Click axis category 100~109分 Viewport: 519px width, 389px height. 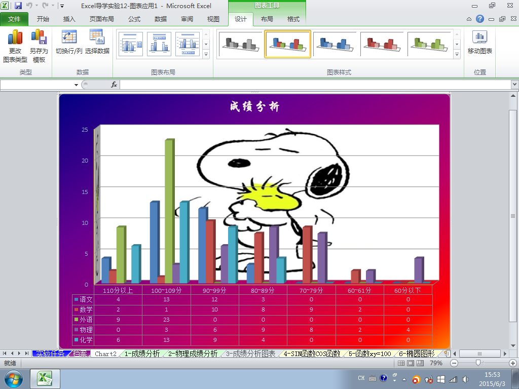click(x=166, y=290)
